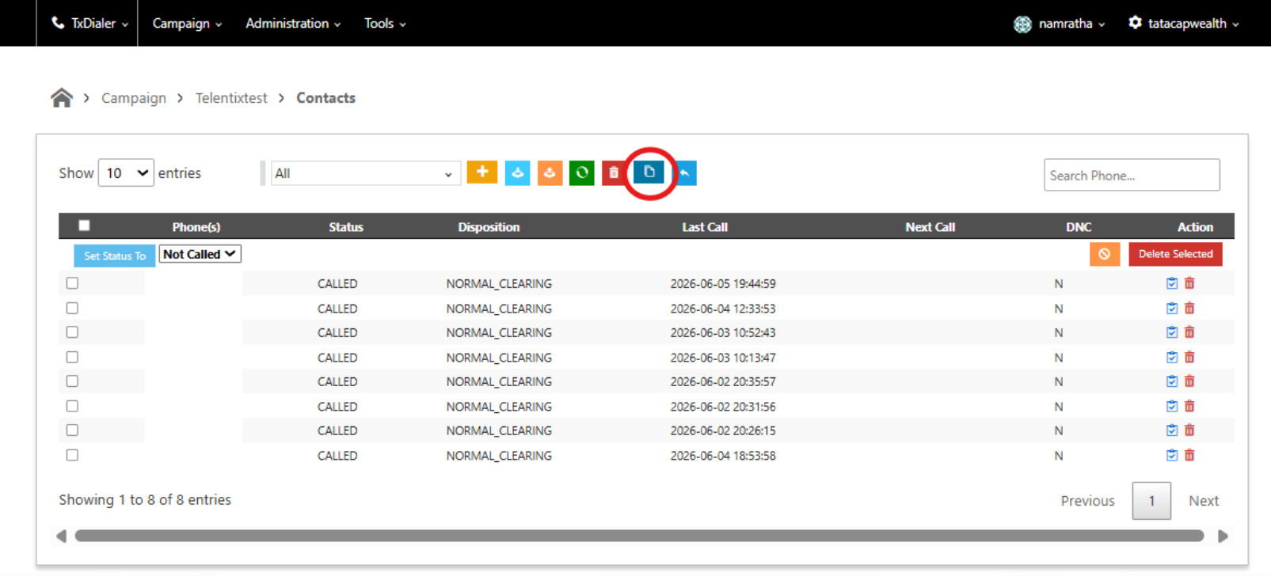Check the row with last call 20:31:56

coord(72,406)
